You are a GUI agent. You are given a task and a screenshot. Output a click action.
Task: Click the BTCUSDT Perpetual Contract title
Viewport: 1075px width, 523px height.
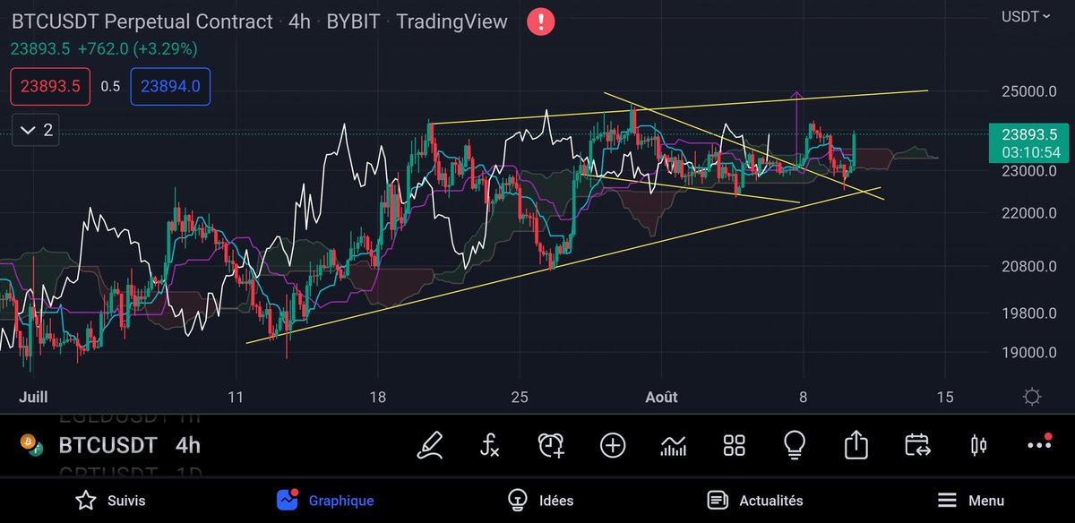click(142, 21)
